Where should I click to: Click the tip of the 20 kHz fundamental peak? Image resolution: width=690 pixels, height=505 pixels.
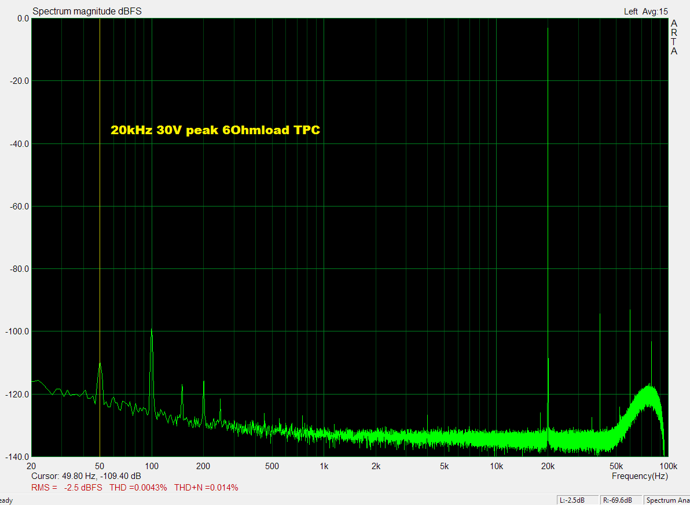click(x=548, y=28)
